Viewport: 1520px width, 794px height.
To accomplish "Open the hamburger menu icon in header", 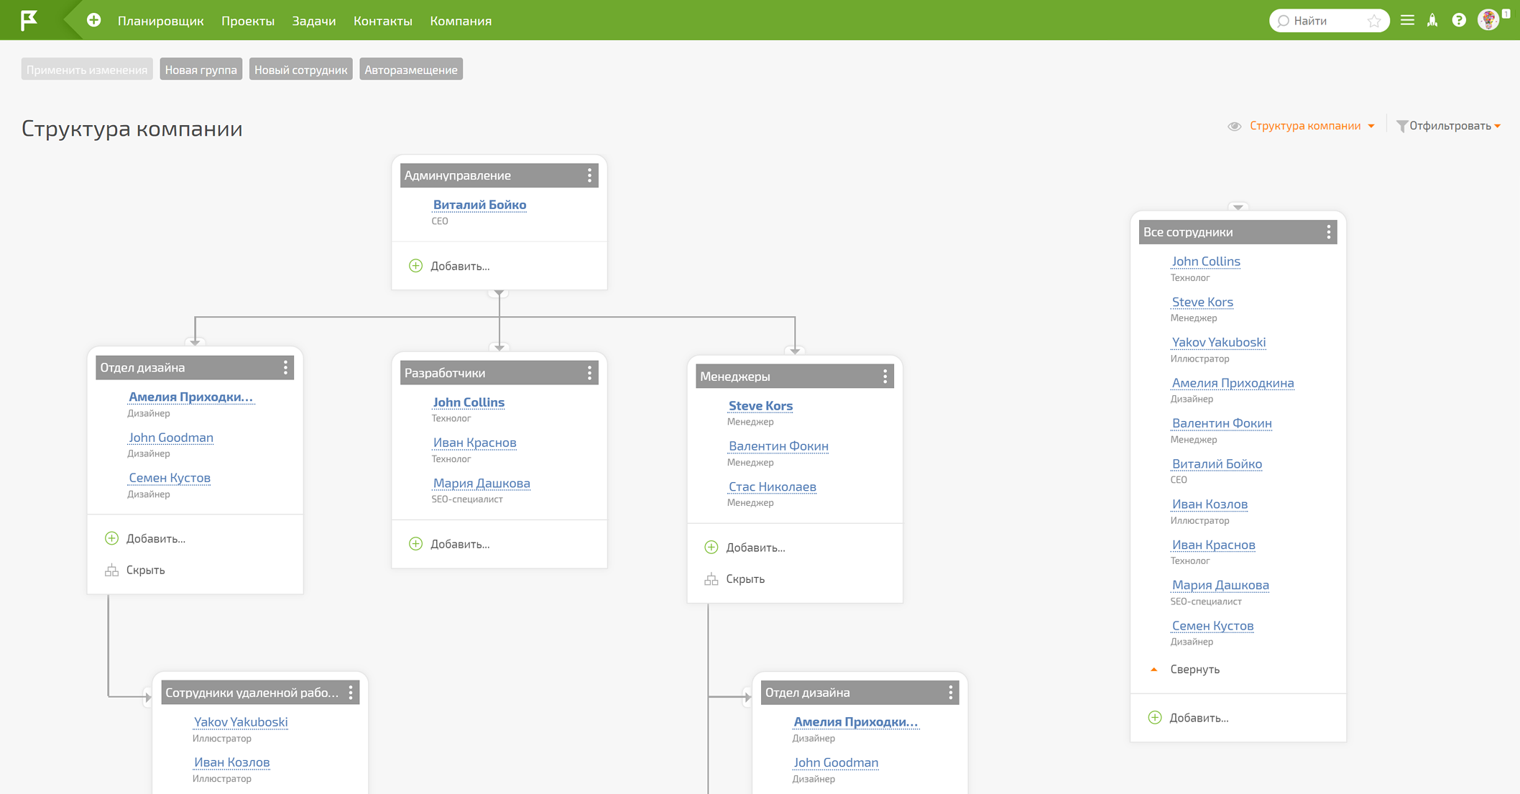I will 1407,20.
